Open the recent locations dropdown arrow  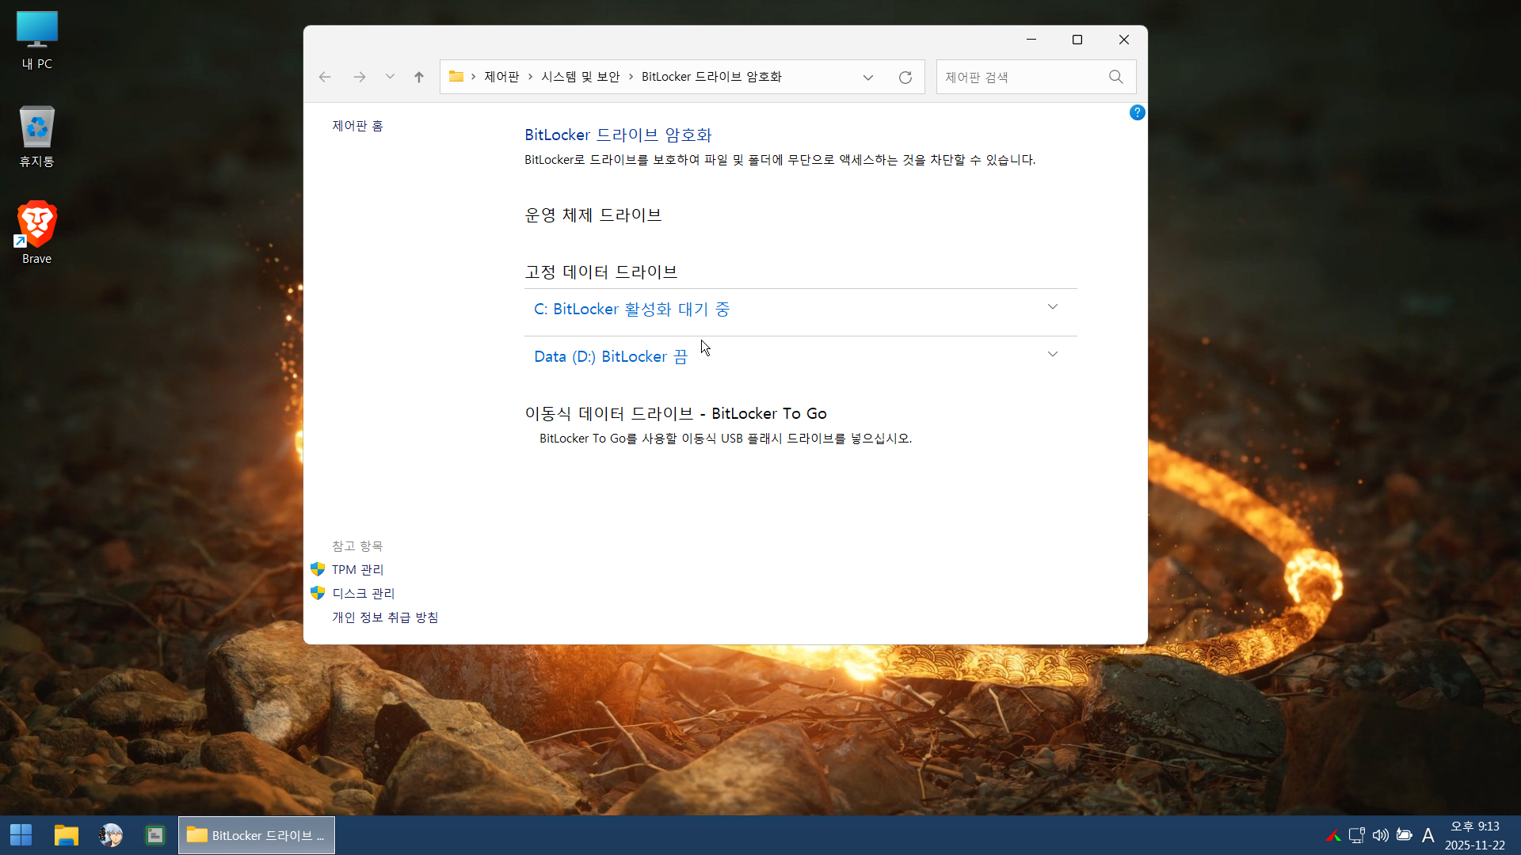[x=390, y=77]
